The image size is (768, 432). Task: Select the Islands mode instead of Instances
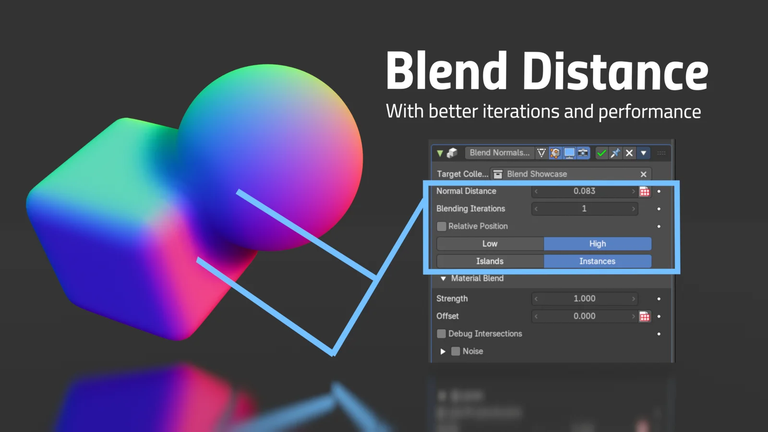click(x=489, y=261)
